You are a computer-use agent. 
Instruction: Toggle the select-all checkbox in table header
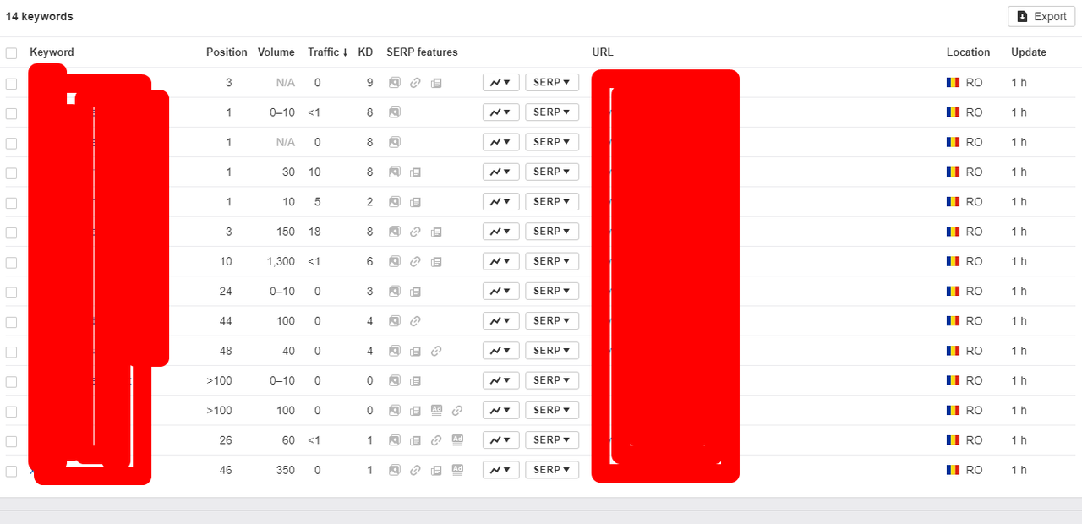pyautogui.click(x=11, y=53)
